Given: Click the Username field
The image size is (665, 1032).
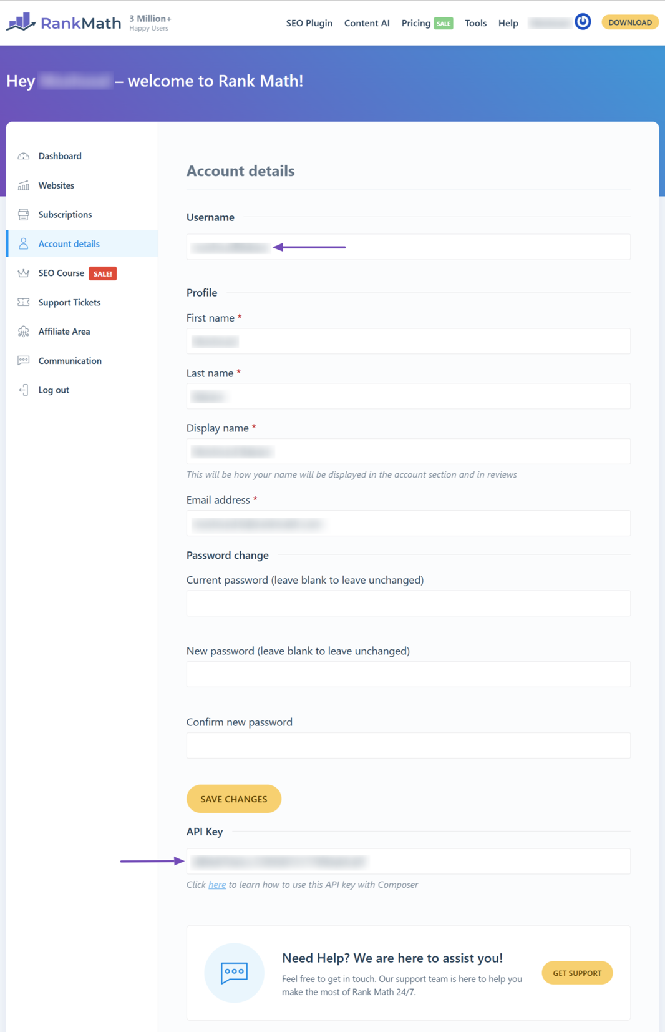Looking at the screenshot, I should pos(409,247).
